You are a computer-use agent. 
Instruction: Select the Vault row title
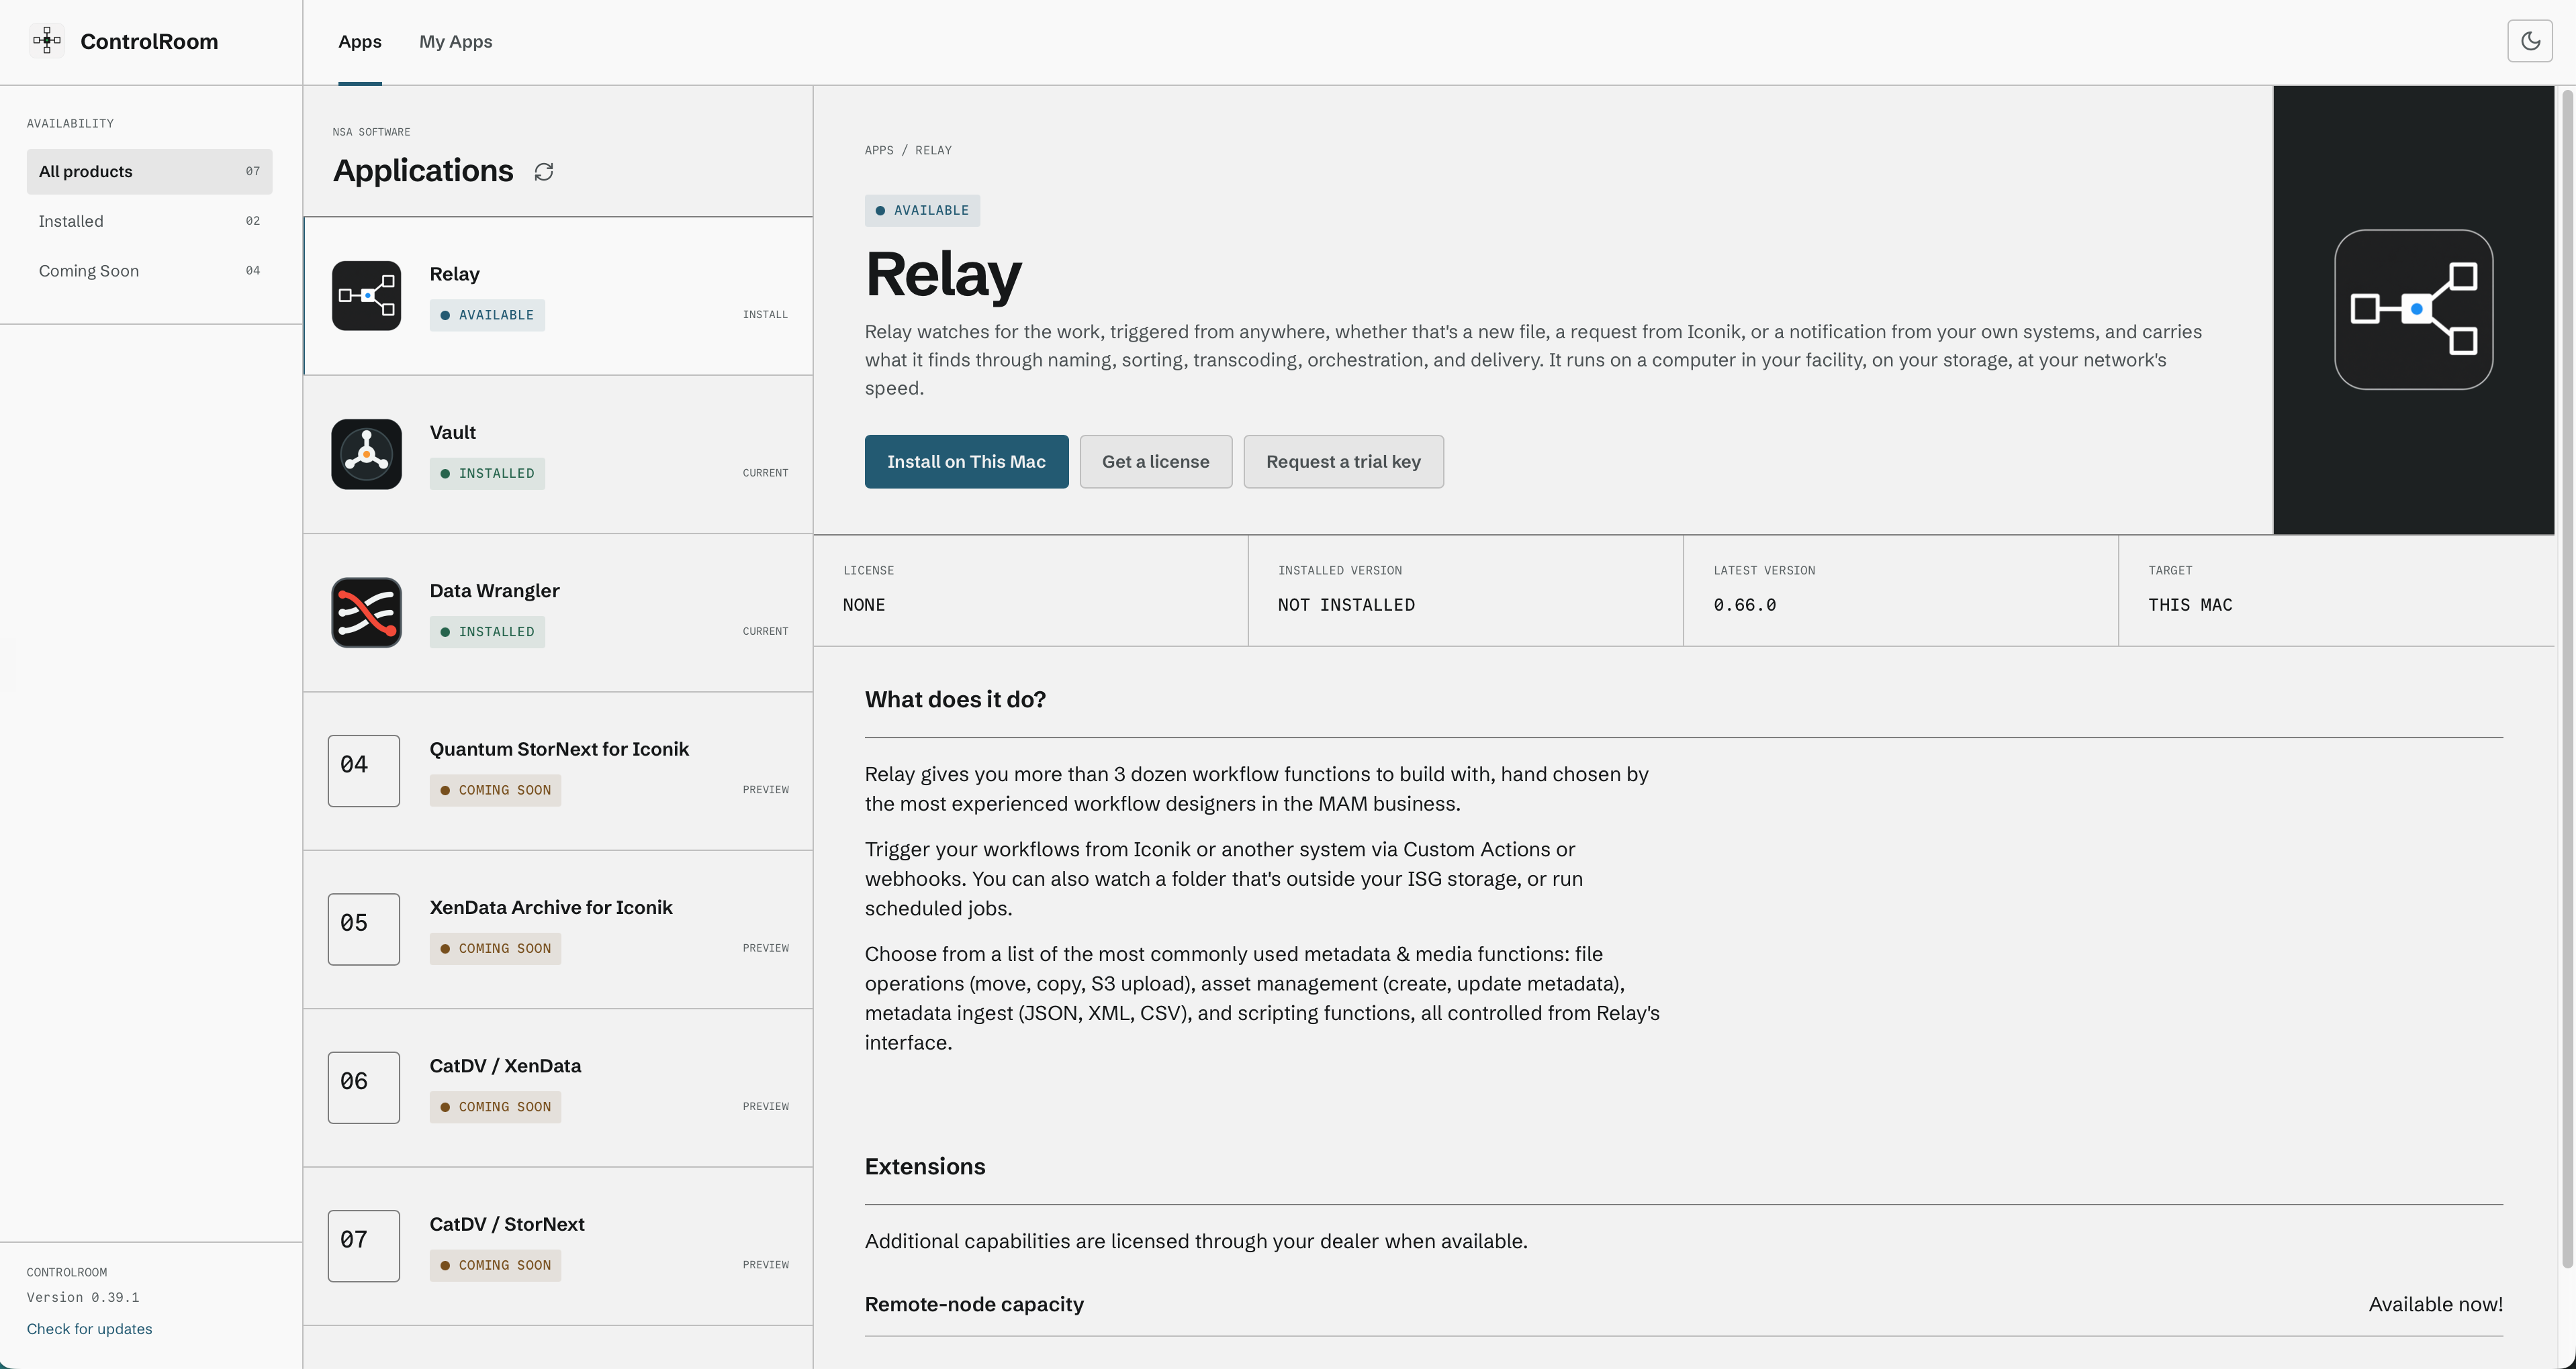coord(453,433)
